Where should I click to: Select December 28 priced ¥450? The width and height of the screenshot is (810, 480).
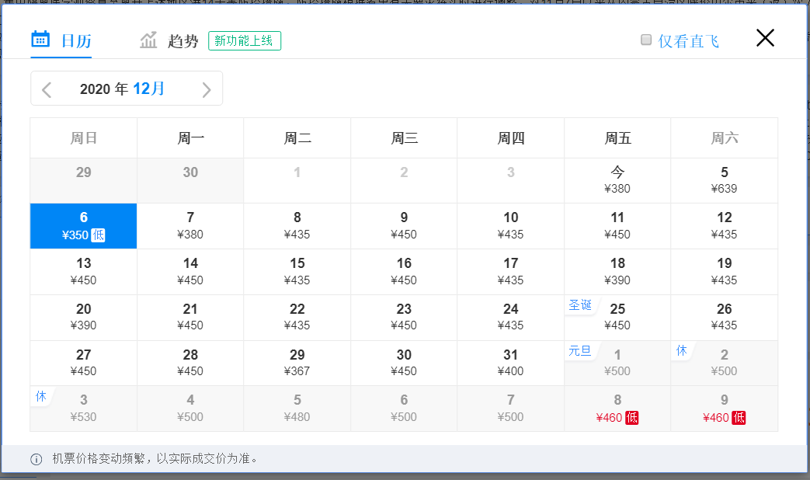point(190,363)
